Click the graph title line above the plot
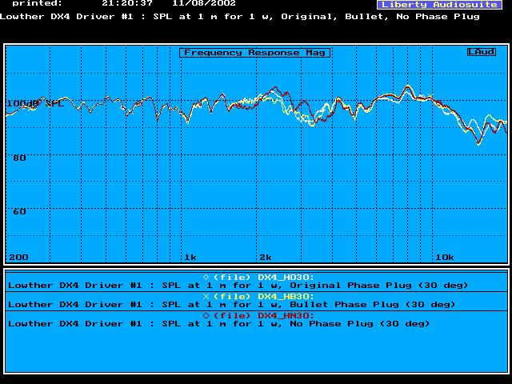This screenshot has height=384, width=512. (x=240, y=17)
